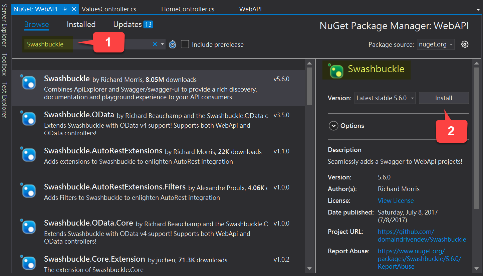Install the Swashbuckle package
Screen dimensions: 483x276
444,98
